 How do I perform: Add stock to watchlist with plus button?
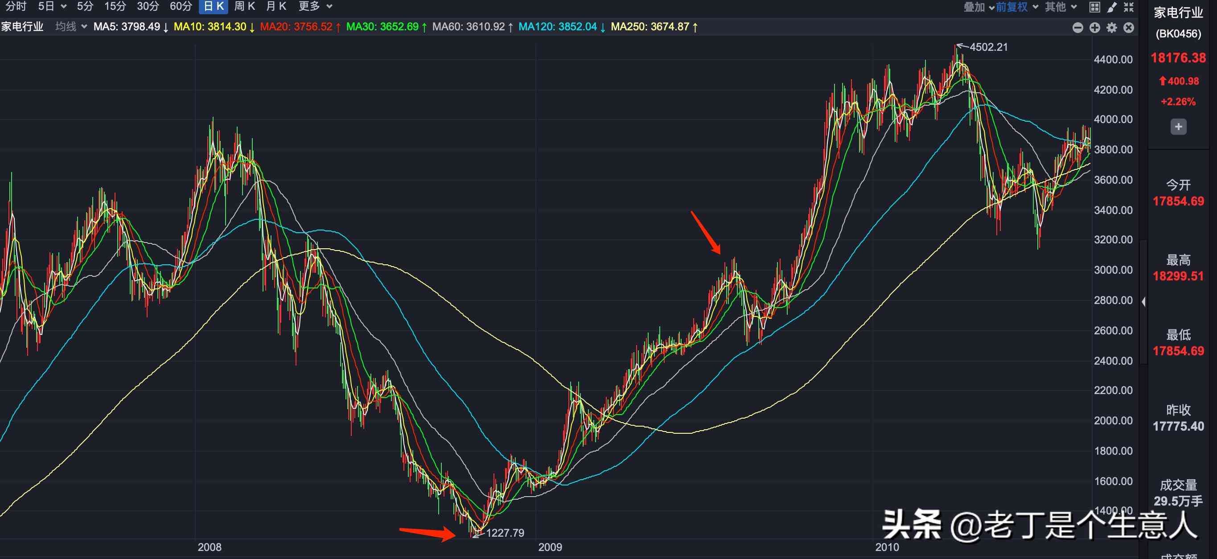pyautogui.click(x=1178, y=127)
